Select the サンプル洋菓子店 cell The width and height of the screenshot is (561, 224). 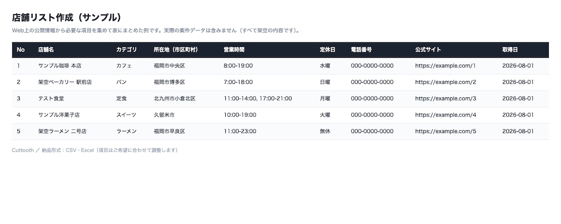pyautogui.click(x=59, y=115)
